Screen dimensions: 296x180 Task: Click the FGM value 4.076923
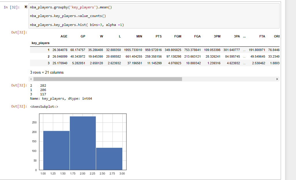[175, 63]
